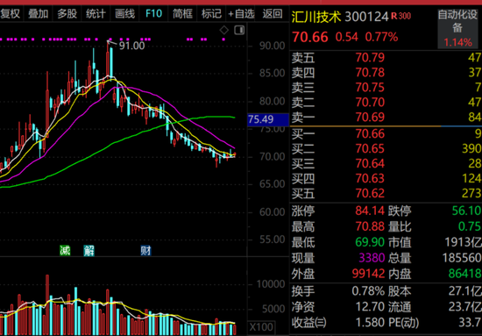Click the 解 event marker icon
The width and height of the screenshot is (482, 336).
pos(89,250)
